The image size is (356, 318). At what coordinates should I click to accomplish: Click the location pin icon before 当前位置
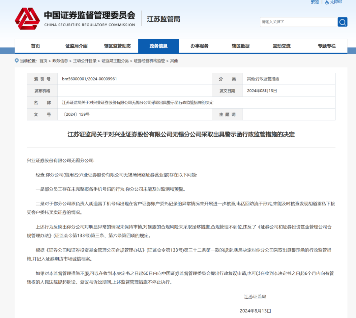point(17,61)
